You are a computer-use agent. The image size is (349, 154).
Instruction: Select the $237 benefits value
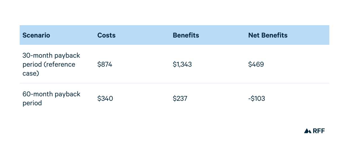(180, 99)
